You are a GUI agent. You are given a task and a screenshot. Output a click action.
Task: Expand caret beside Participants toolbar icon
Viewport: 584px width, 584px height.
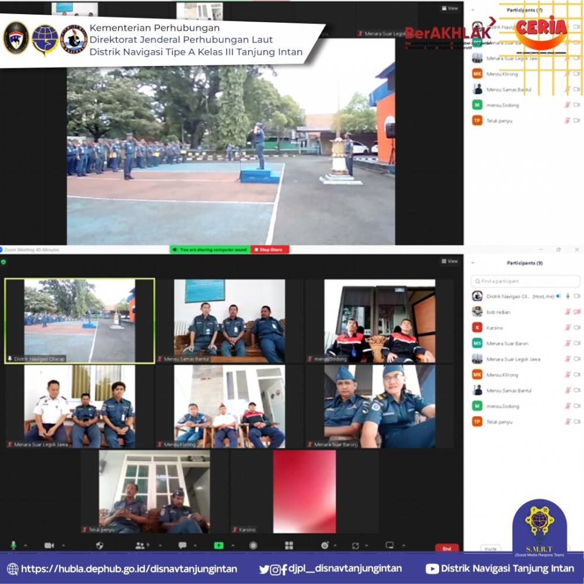point(161,545)
